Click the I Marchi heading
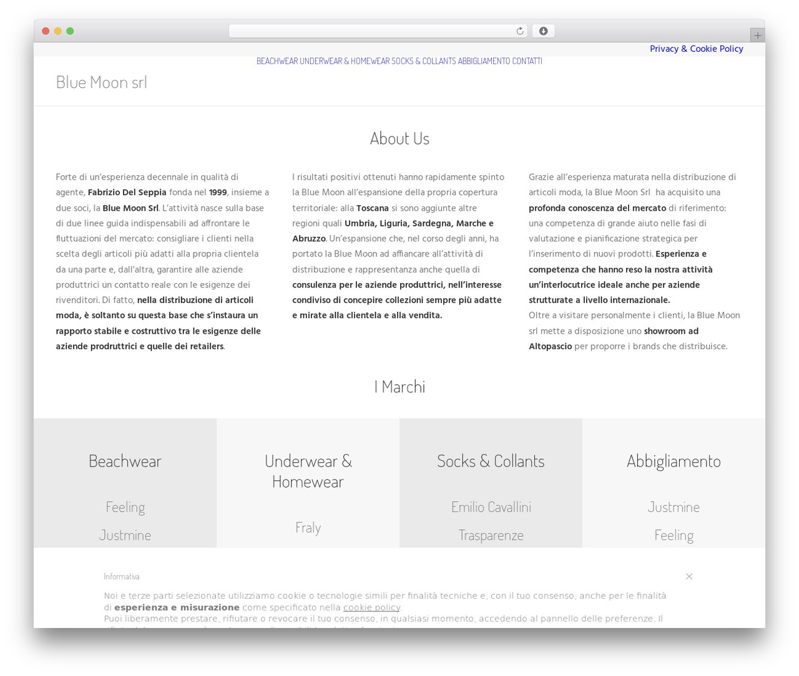Image resolution: width=799 pixels, height=676 pixels. tap(399, 387)
